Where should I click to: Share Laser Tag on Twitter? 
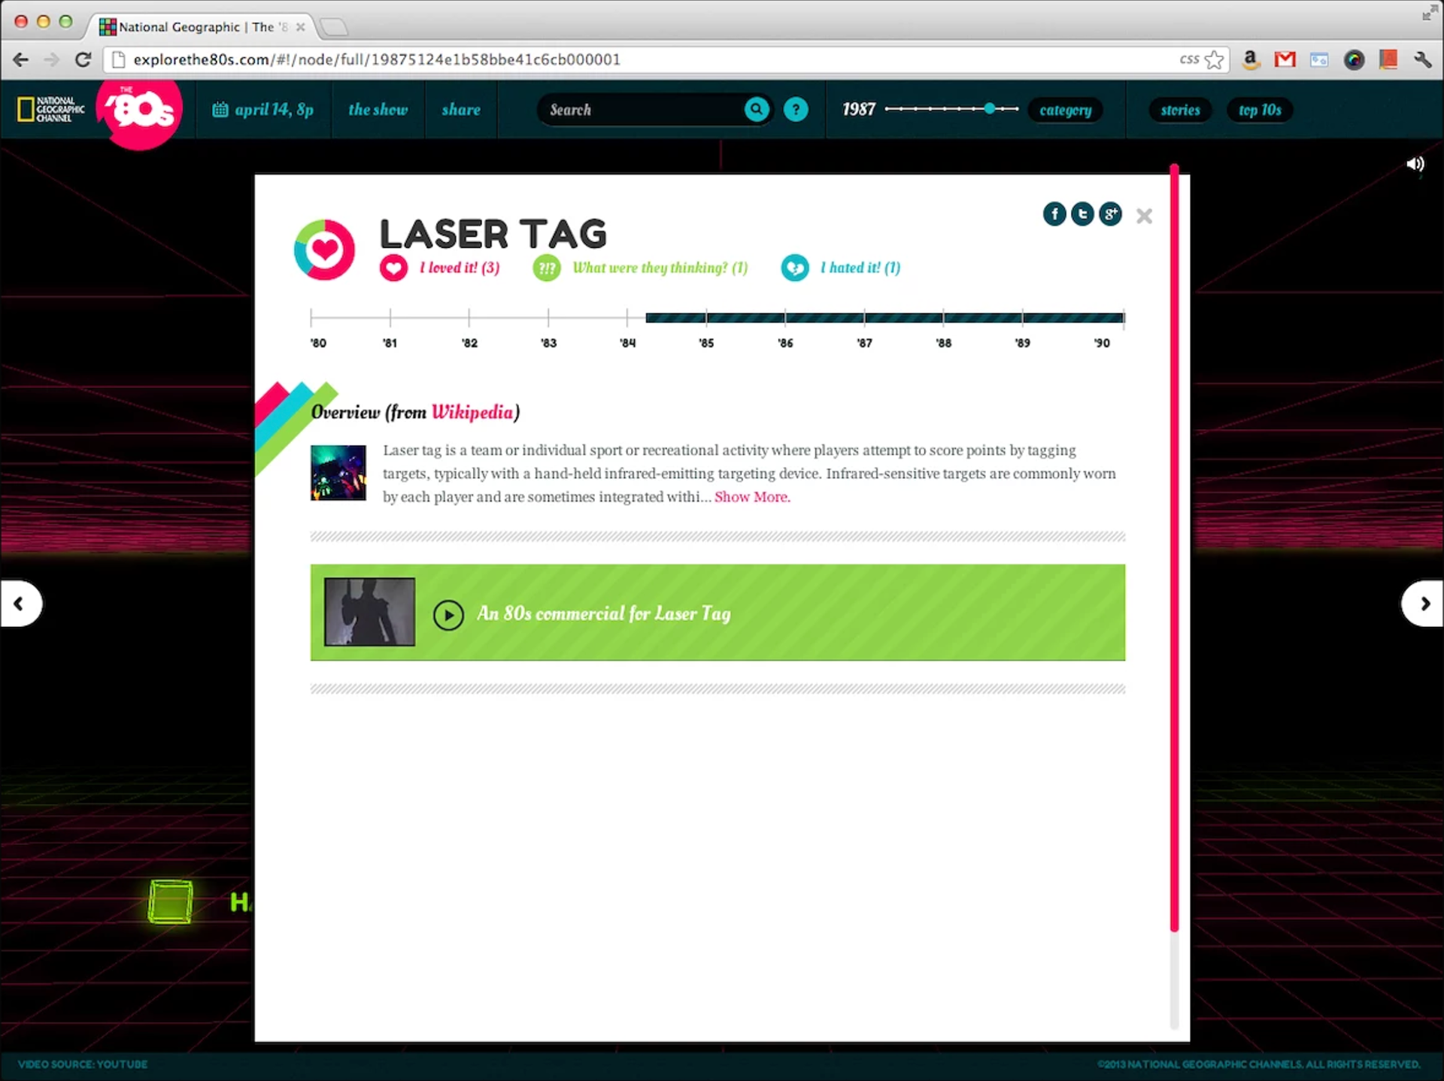tap(1082, 214)
